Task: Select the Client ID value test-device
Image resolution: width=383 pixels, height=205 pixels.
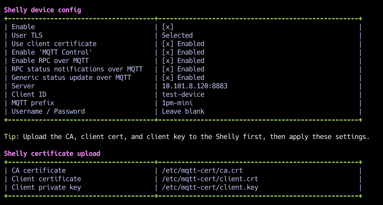Action: (183, 94)
